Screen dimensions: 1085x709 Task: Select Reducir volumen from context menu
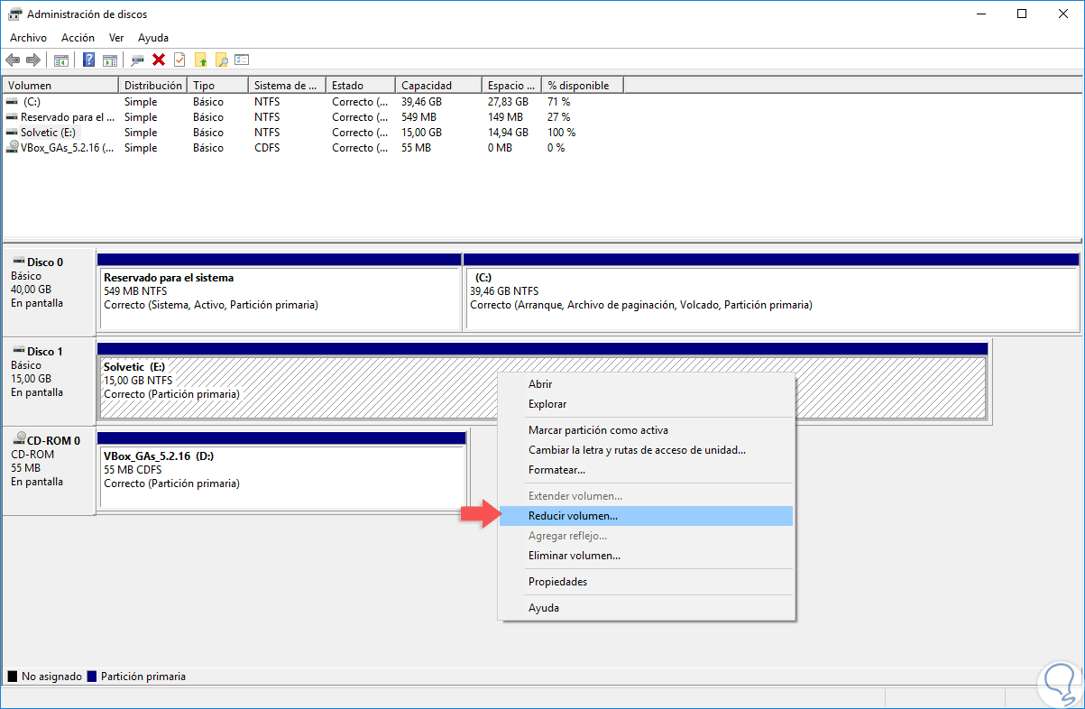(x=573, y=516)
